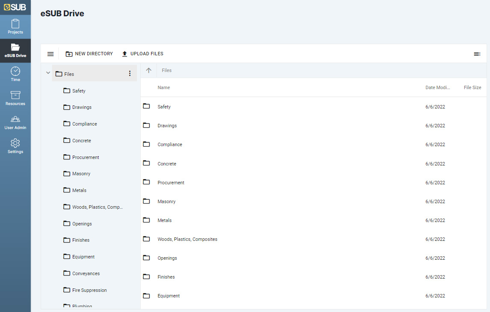Open the Drawings folder
This screenshot has width=490, height=312.
[167, 126]
